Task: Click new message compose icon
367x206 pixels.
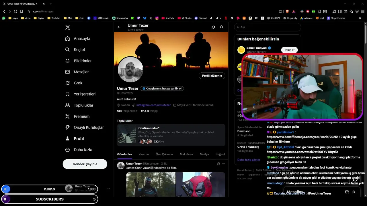Action: click(347, 192)
